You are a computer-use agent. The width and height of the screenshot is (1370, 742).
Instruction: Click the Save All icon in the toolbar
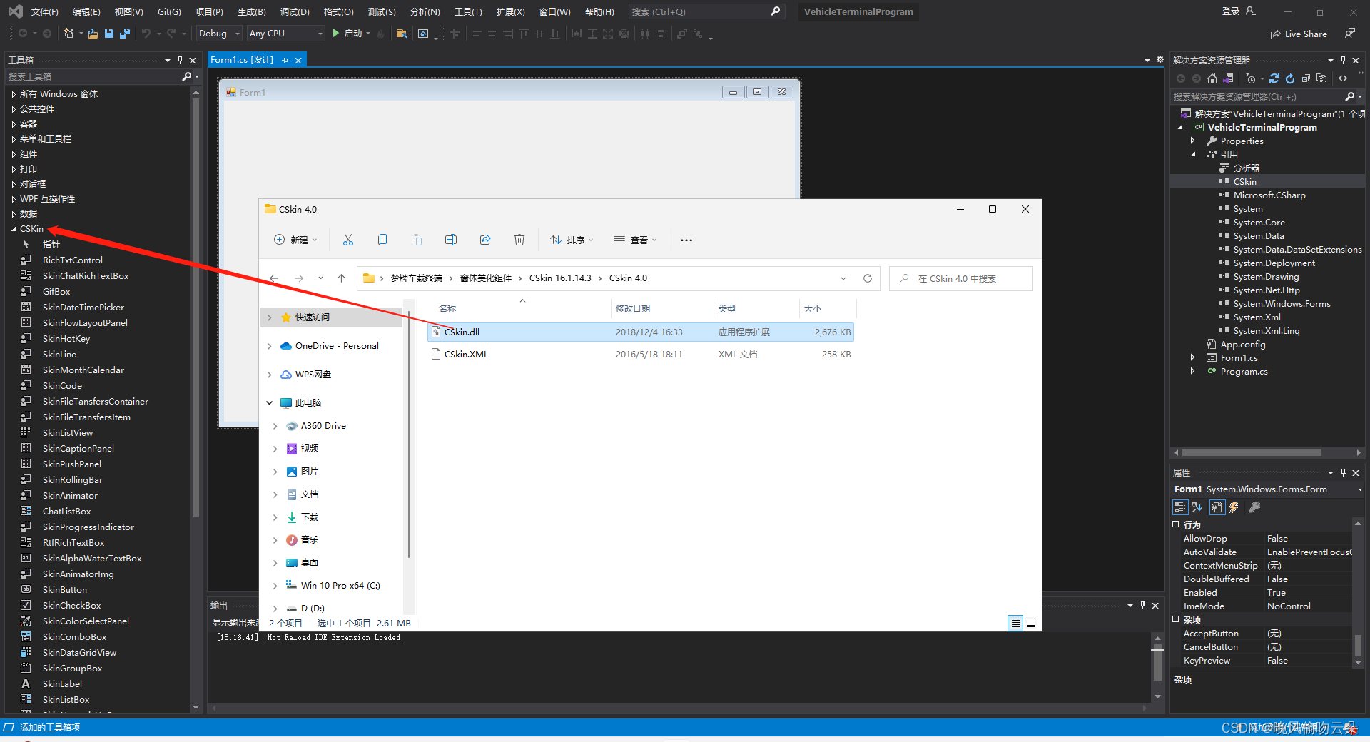pyautogui.click(x=125, y=33)
